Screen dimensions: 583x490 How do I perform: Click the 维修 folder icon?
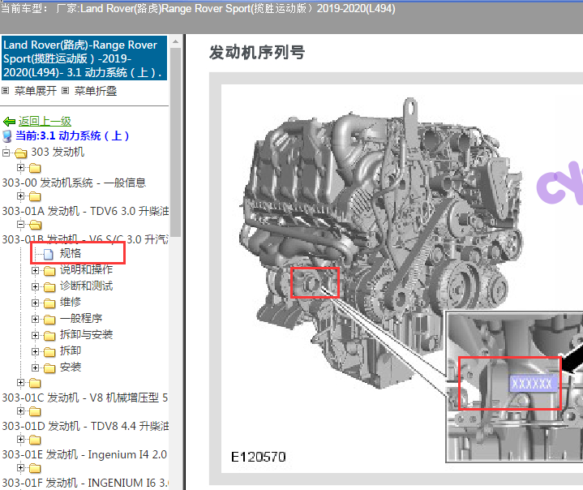(49, 303)
